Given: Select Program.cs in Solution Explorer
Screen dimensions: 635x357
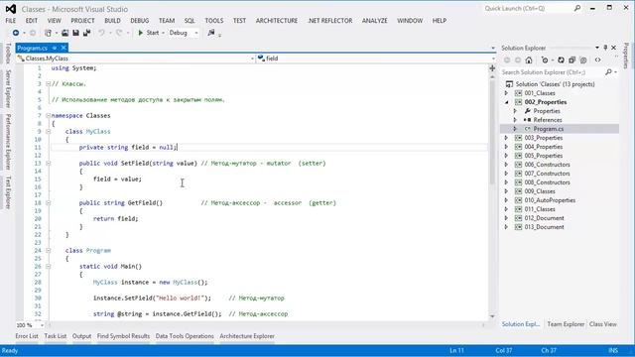Looking at the screenshot, I should click(548, 129).
